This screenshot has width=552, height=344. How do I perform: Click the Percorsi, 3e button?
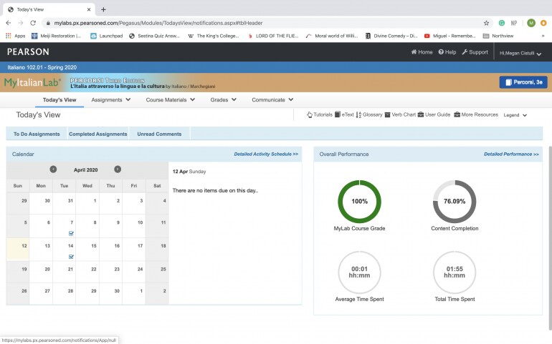[523, 82]
